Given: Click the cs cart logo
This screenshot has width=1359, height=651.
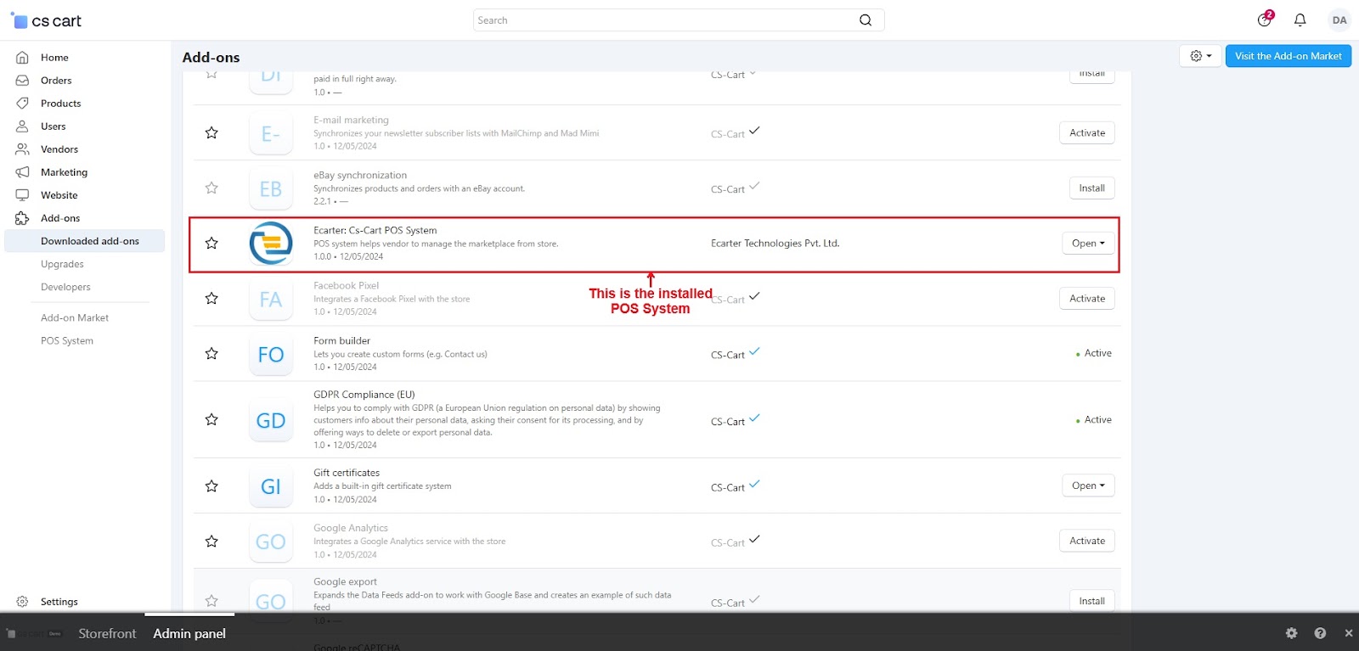Looking at the screenshot, I should pos(47,21).
